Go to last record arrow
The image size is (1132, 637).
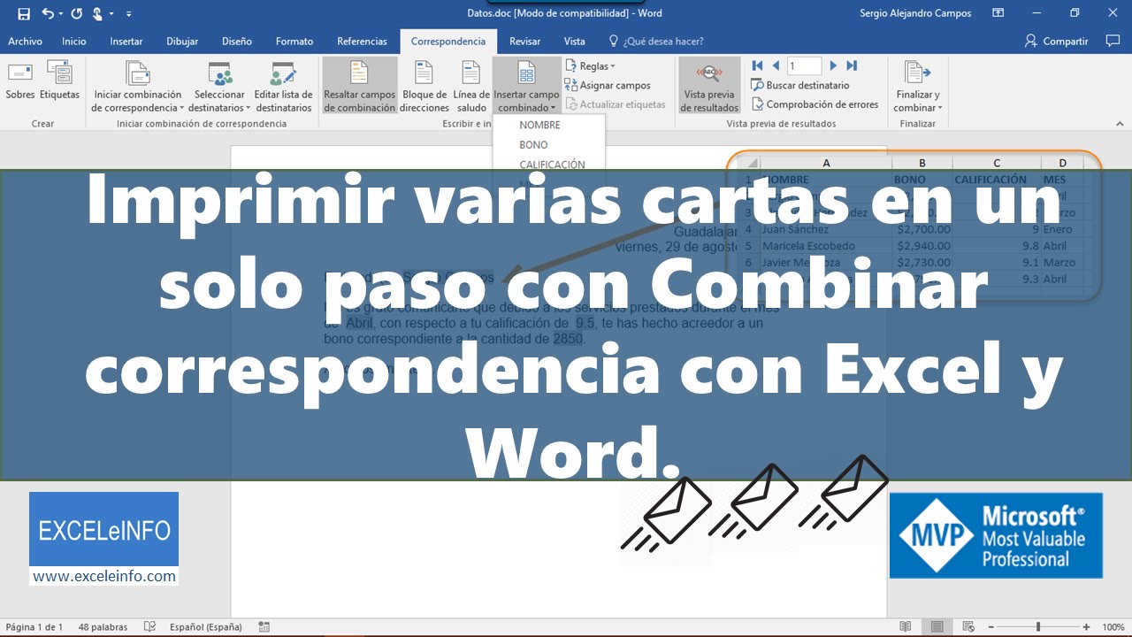tap(852, 65)
